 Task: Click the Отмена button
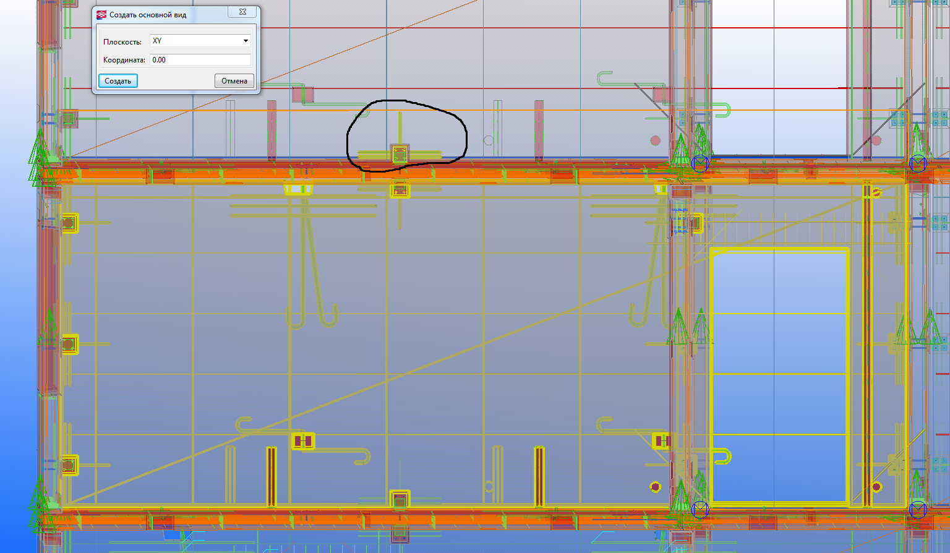click(234, 81)
